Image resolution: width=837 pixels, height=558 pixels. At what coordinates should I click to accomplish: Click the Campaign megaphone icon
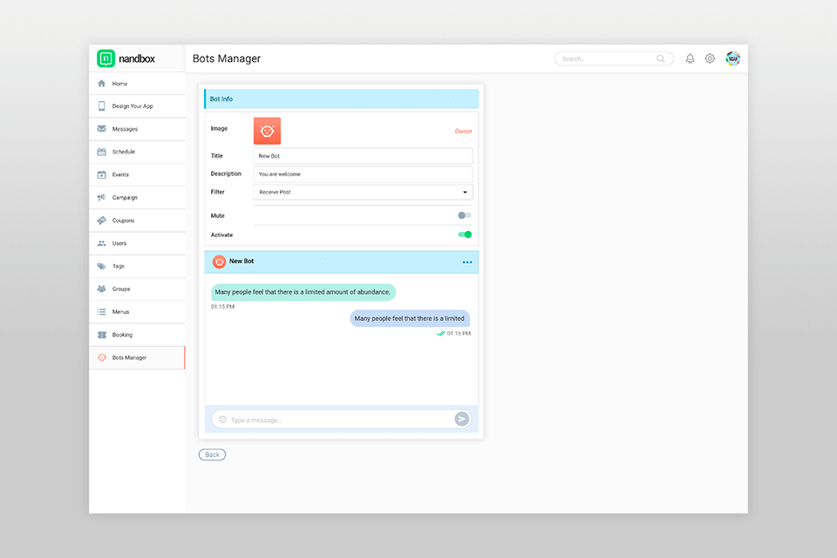[101, 198]
